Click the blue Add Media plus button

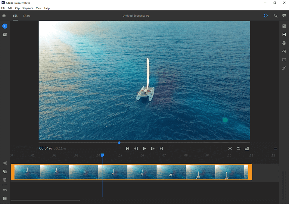point(5,26)
